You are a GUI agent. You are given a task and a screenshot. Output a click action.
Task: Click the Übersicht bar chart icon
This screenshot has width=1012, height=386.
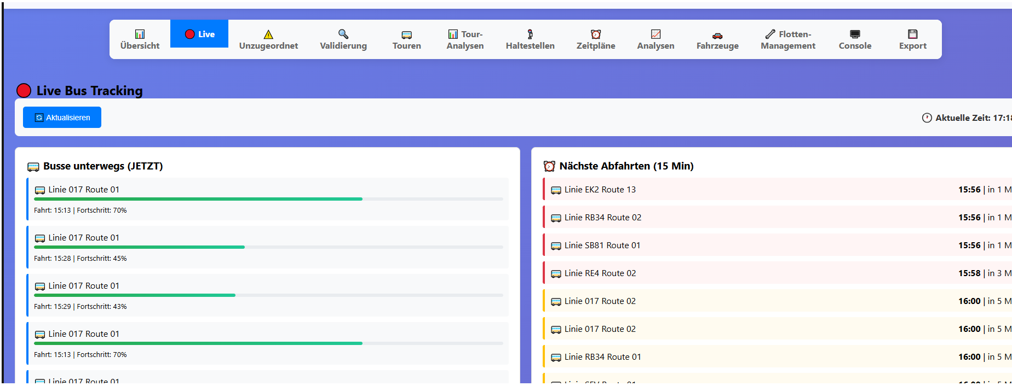click(140, 34)
